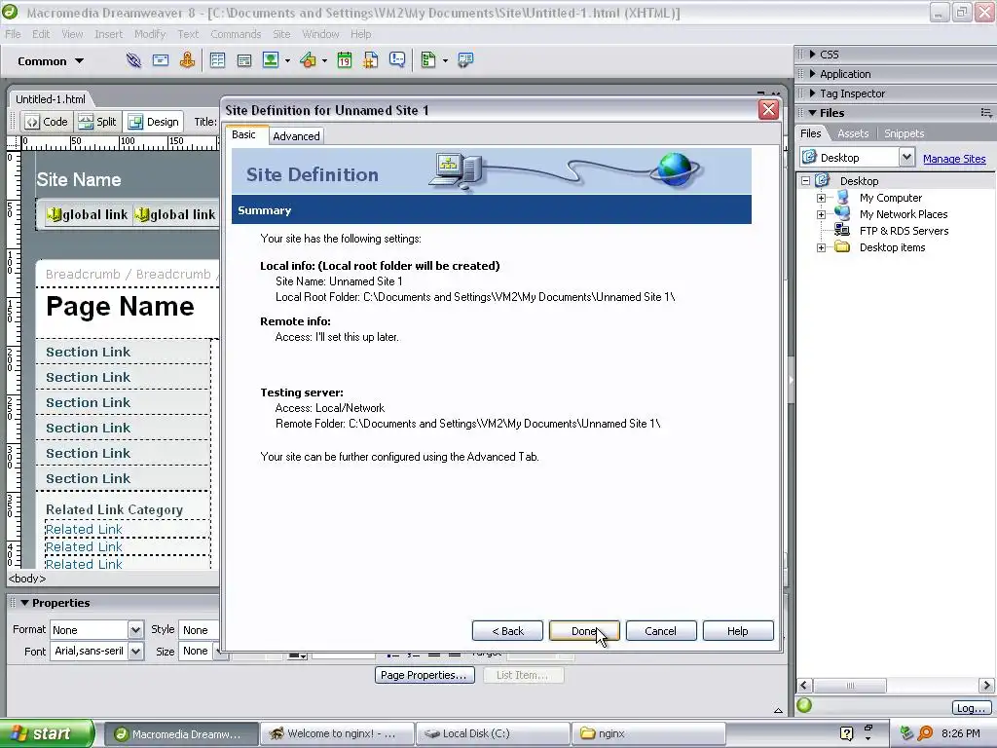
Task: Collapse the Properties panel
Action: pyautogui.click(x=24, y=602)
